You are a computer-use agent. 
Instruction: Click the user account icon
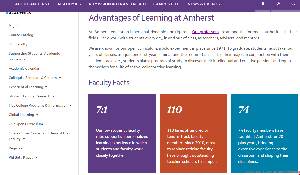(x=263, y=4)
